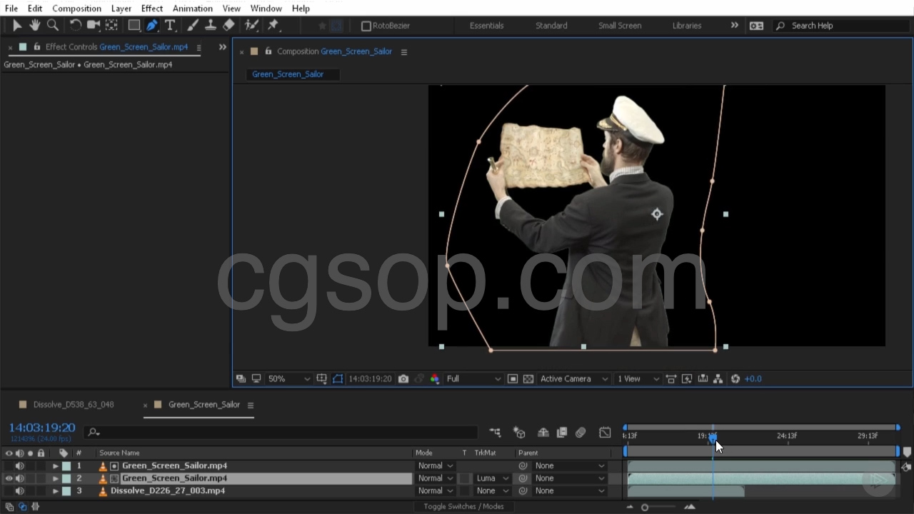Click label color swatch of layer 3
This screenshot has width=914, height=514.
click(x=66, y=491)
